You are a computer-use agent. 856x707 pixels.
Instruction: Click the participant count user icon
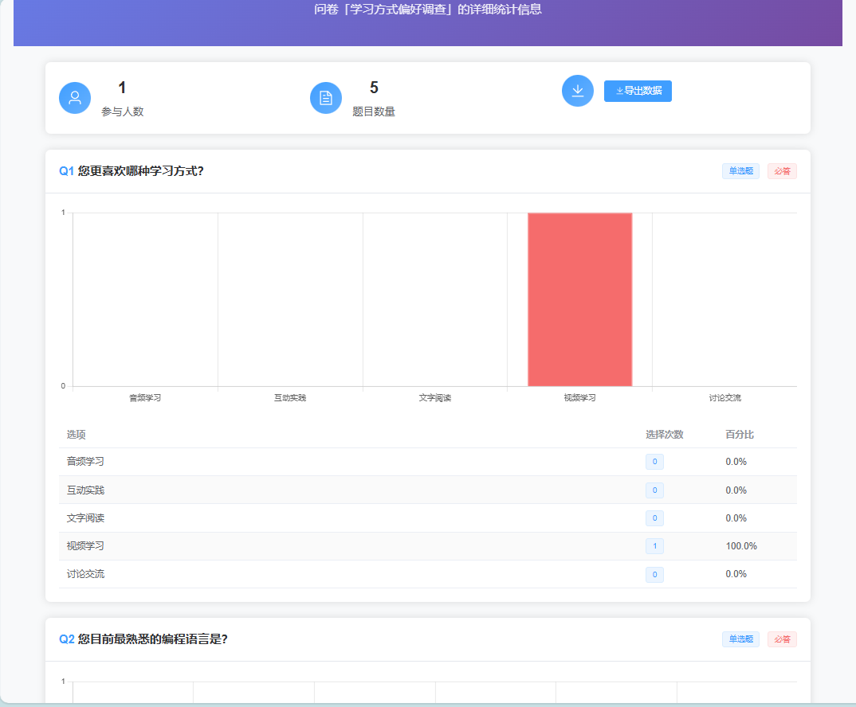click(x=75, y=98)
